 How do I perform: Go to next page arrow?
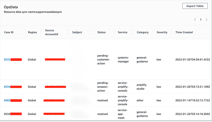[x=207, y=20]
